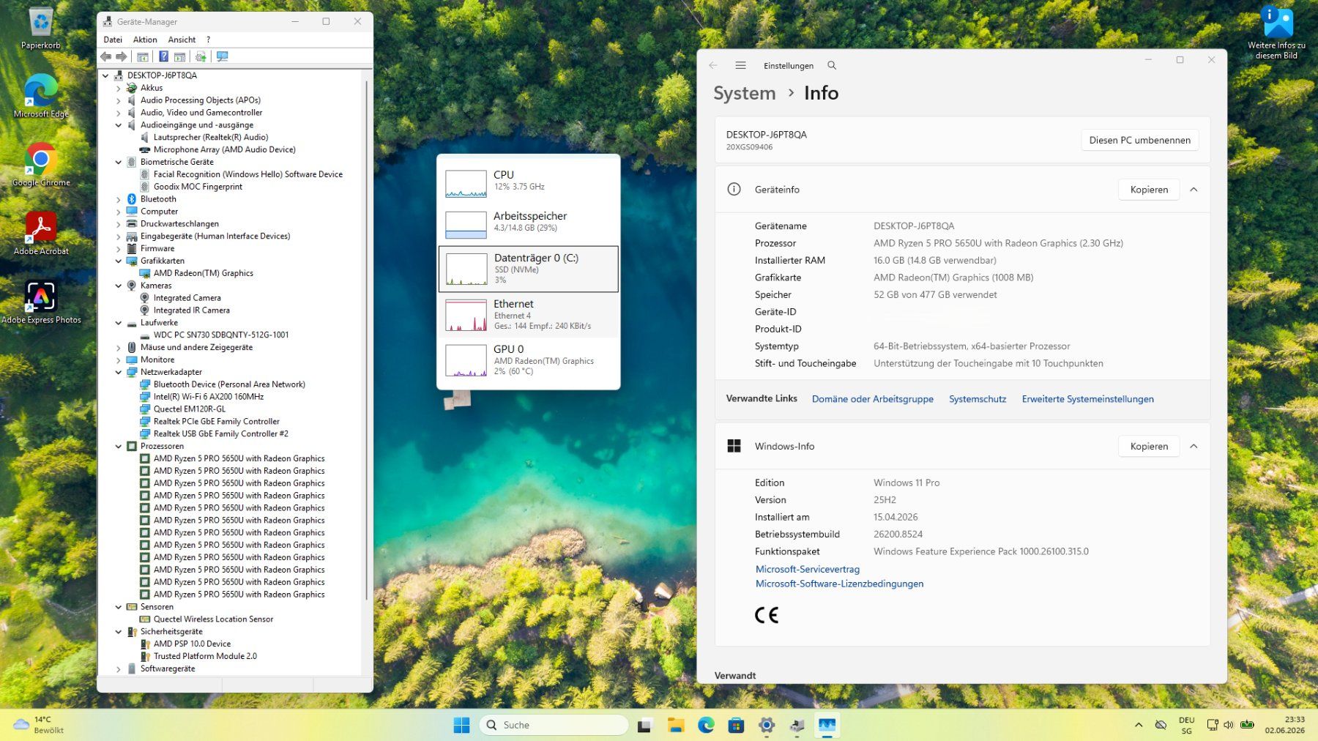Select the Ethernet performance tile
This screenshot has width=1318, height=741.
click(528, 315)
